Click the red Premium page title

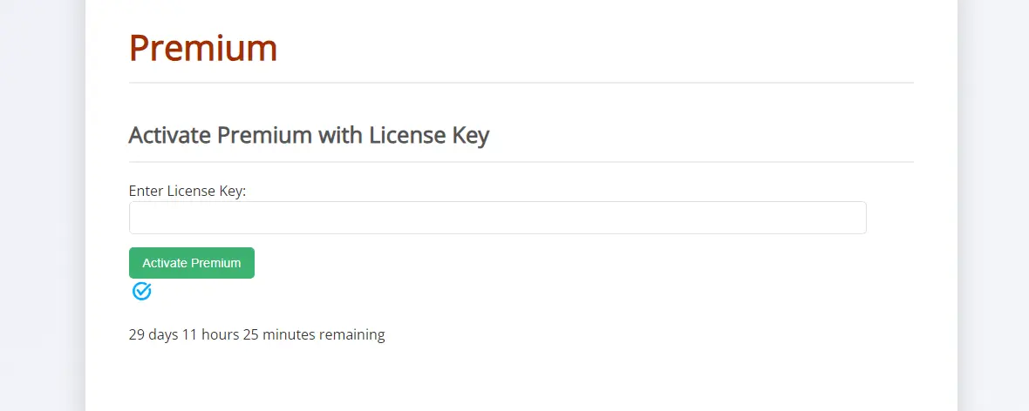(203, 48)
